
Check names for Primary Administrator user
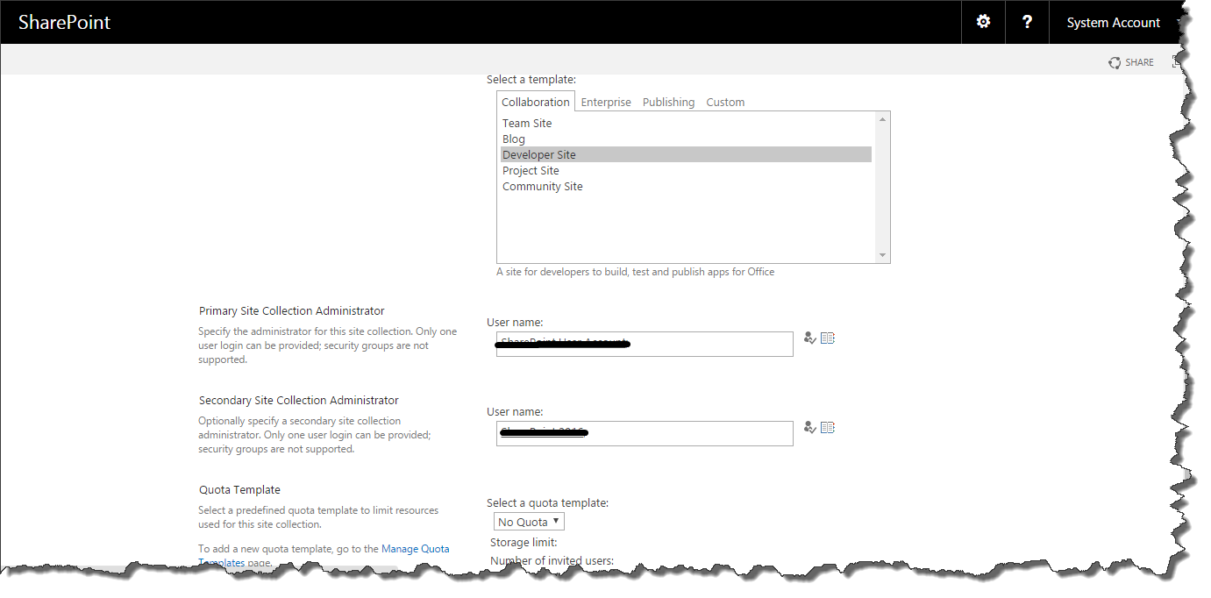click(x=810, y=338)
